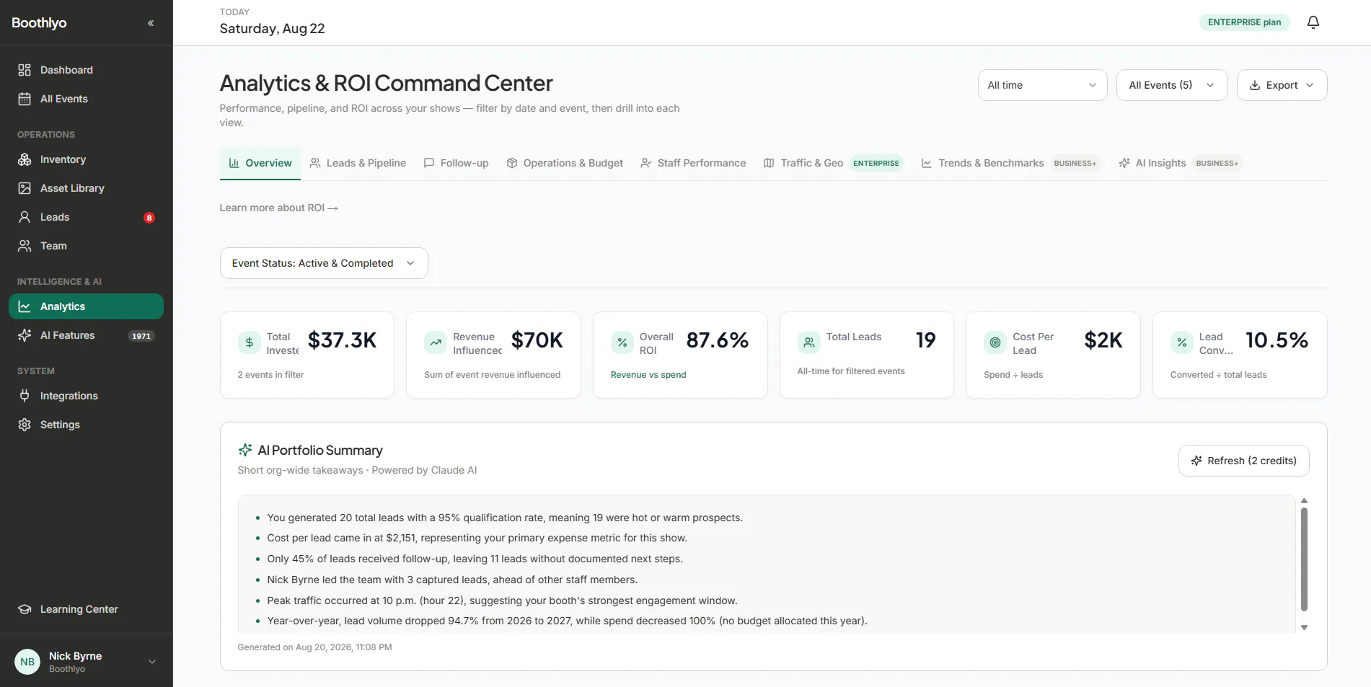Viewport: 1371px width, 687px height.
Task: Click the Inventory boxes icon
Action: pos(25,159)
